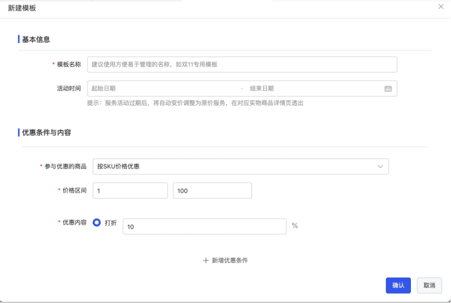Click the 优惠条件与内容 section heading
Viewport: 451px width, 303px height.
(x=46, y=133)
